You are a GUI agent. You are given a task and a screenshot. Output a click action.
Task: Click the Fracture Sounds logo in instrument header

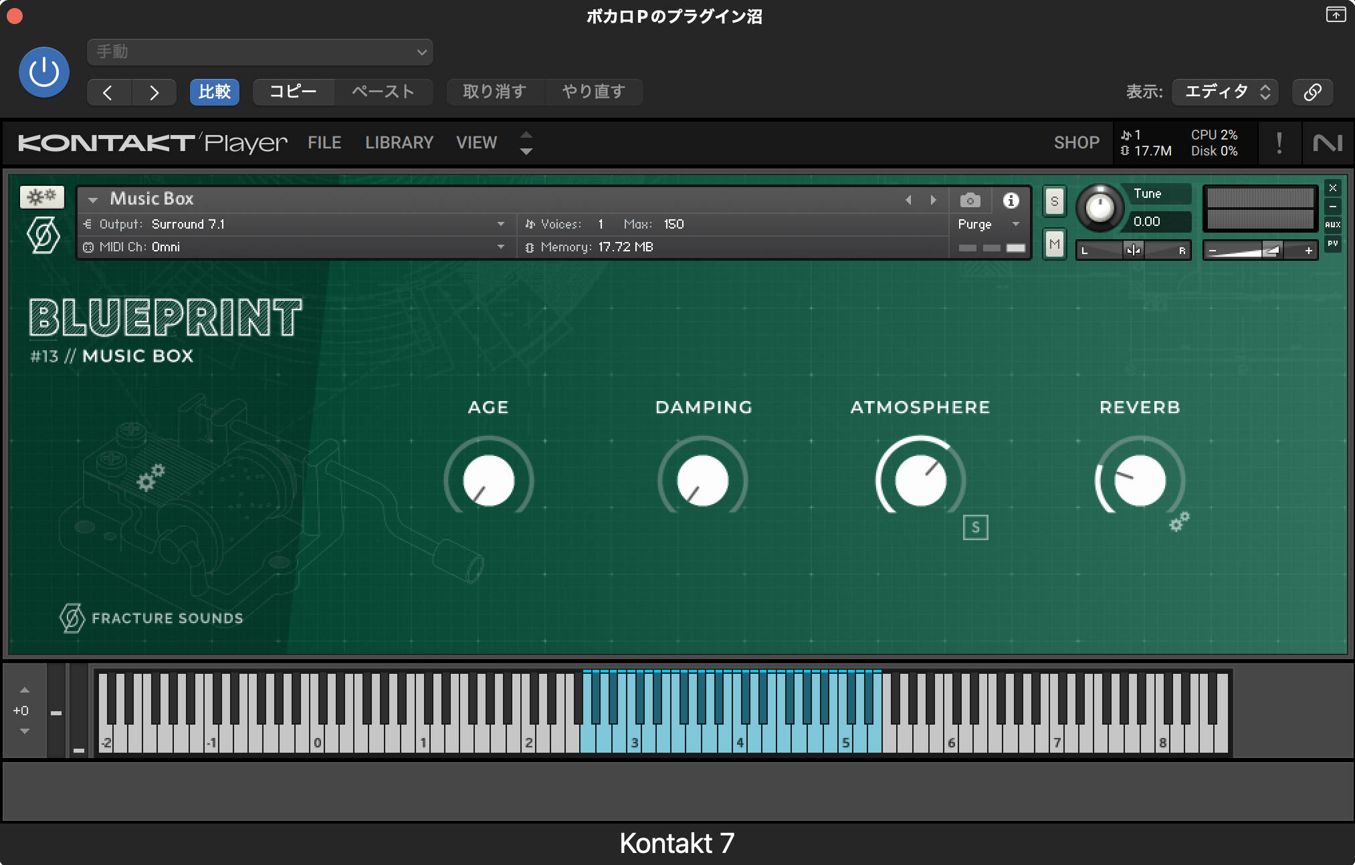pos(43,236)
